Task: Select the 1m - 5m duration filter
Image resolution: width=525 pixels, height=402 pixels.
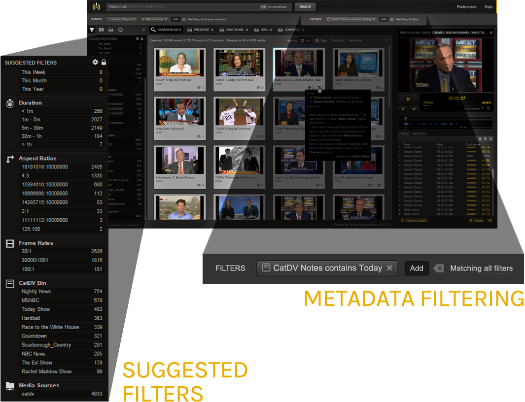Action: point(62,120)
